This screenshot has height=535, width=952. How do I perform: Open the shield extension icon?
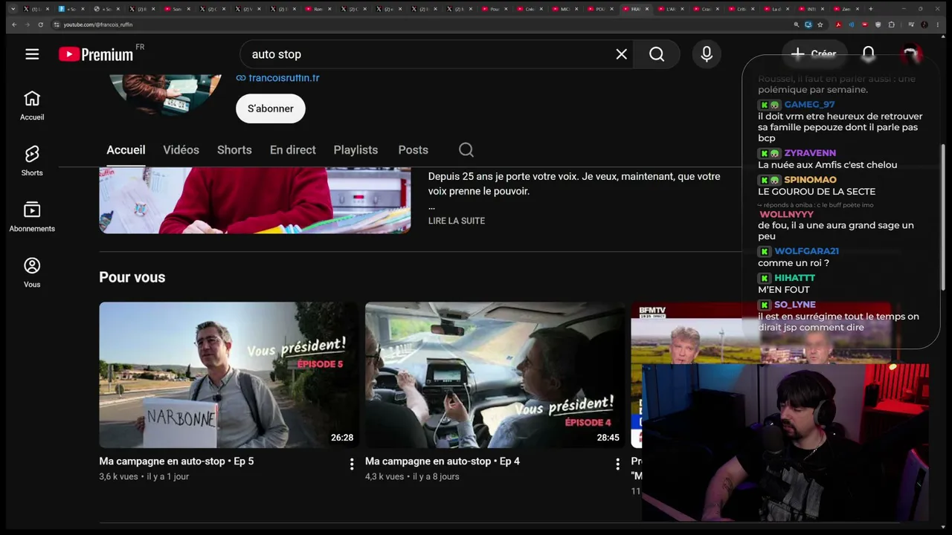click(878, 25)
